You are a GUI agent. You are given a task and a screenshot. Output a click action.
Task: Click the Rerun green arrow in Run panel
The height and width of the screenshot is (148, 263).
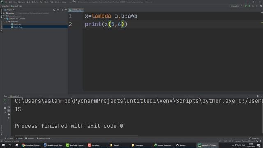5,100
